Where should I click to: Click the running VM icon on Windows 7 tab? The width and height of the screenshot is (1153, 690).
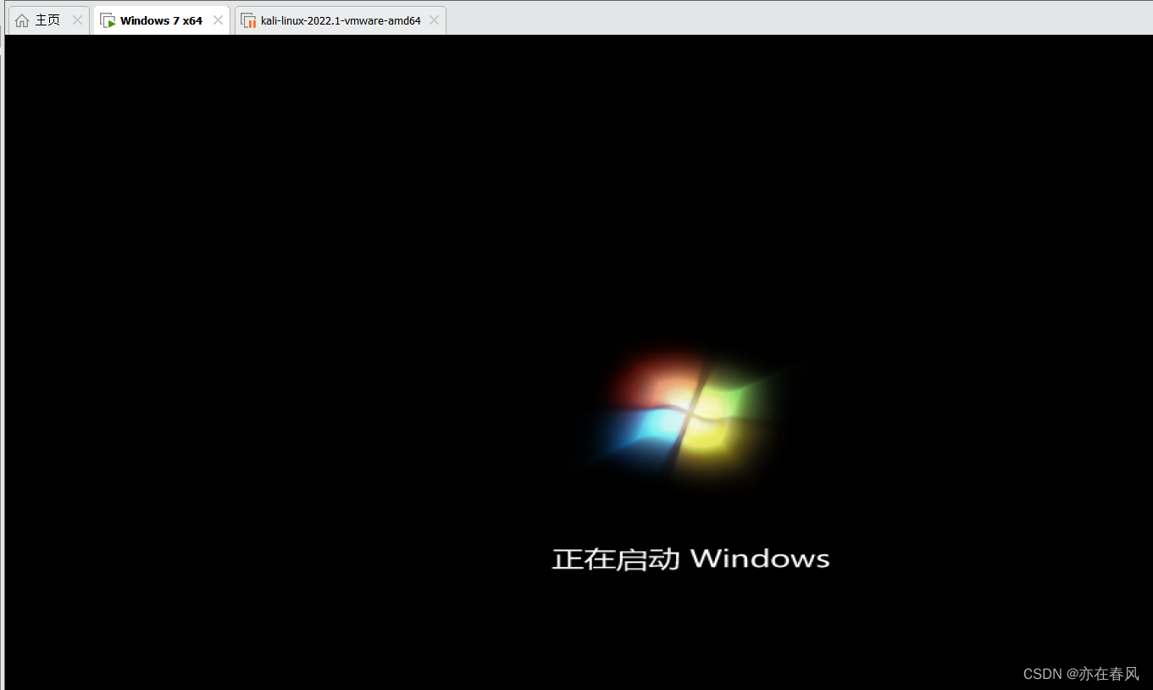108,20
